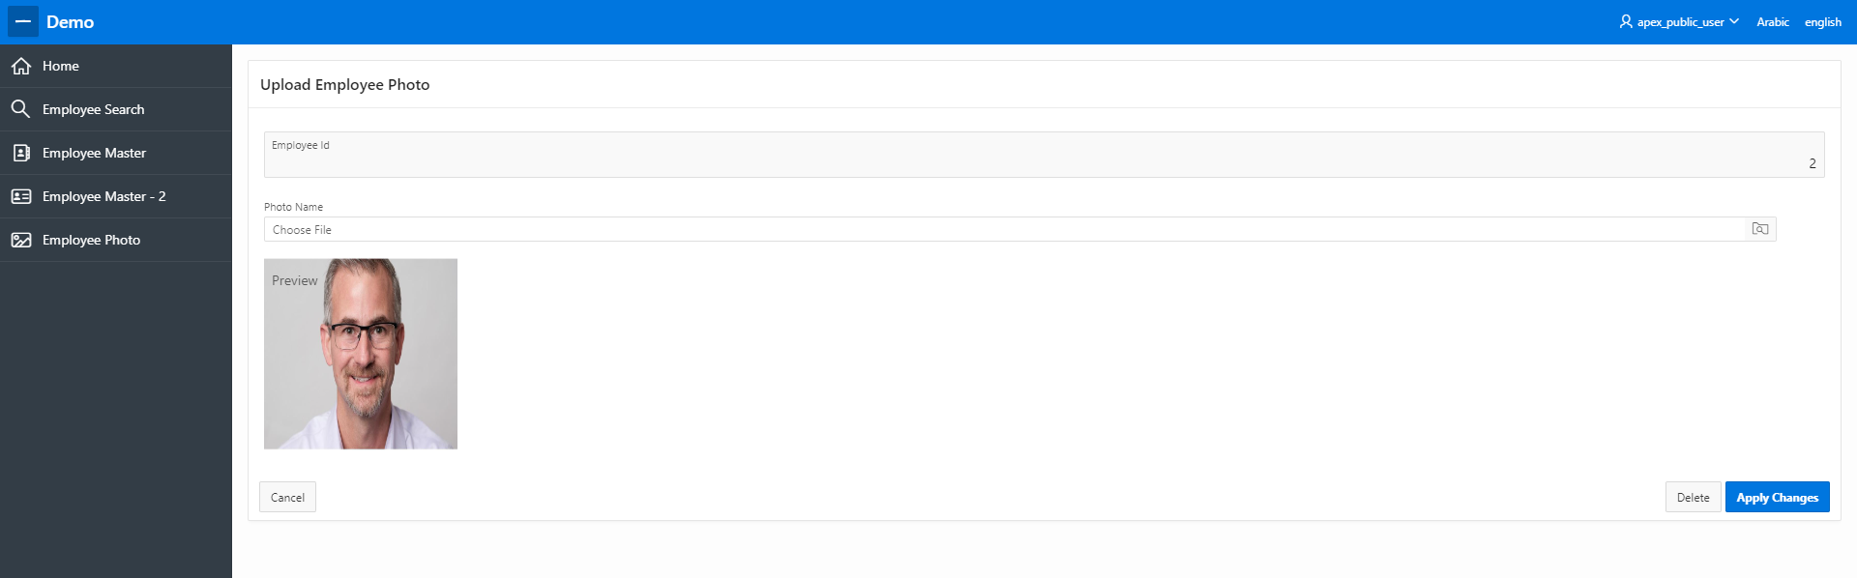Image resolution: width=1857 pixels, height=578 pixels.
Task: Collapse the navigation menu hamburger icon
Action: (23, 21)
